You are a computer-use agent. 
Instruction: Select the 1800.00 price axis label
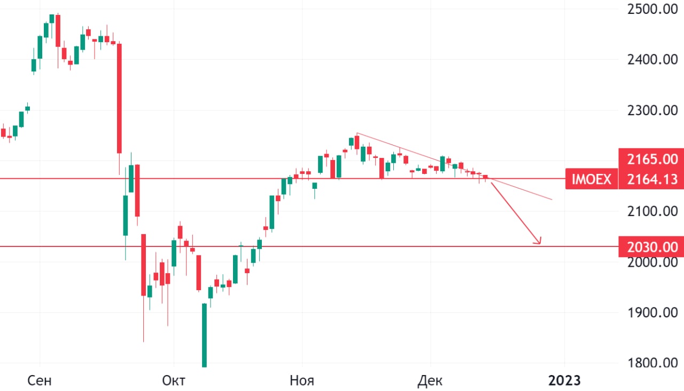click(650, 363)
